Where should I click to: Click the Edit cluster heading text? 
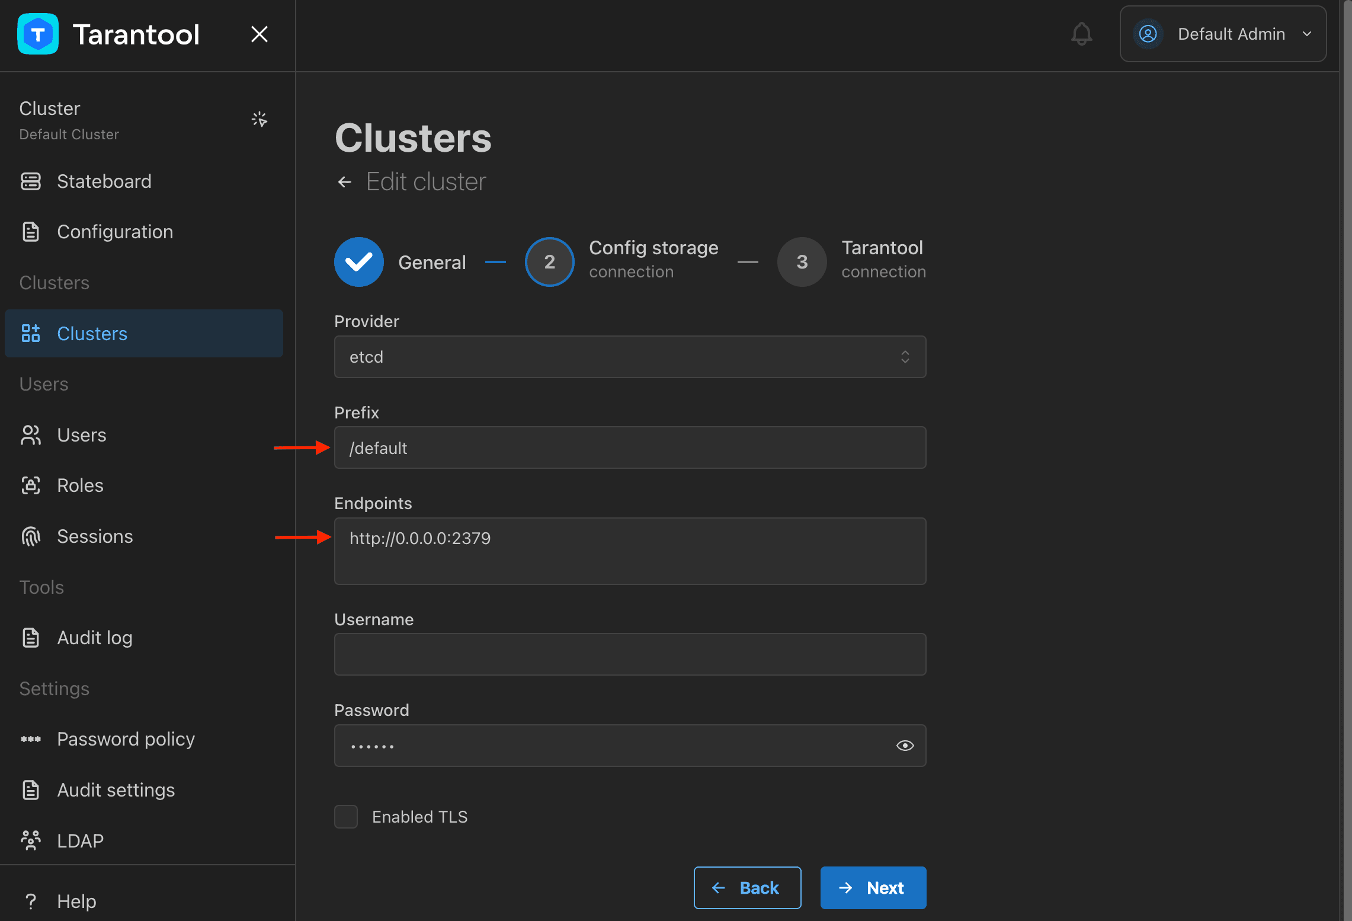point(426,182)
